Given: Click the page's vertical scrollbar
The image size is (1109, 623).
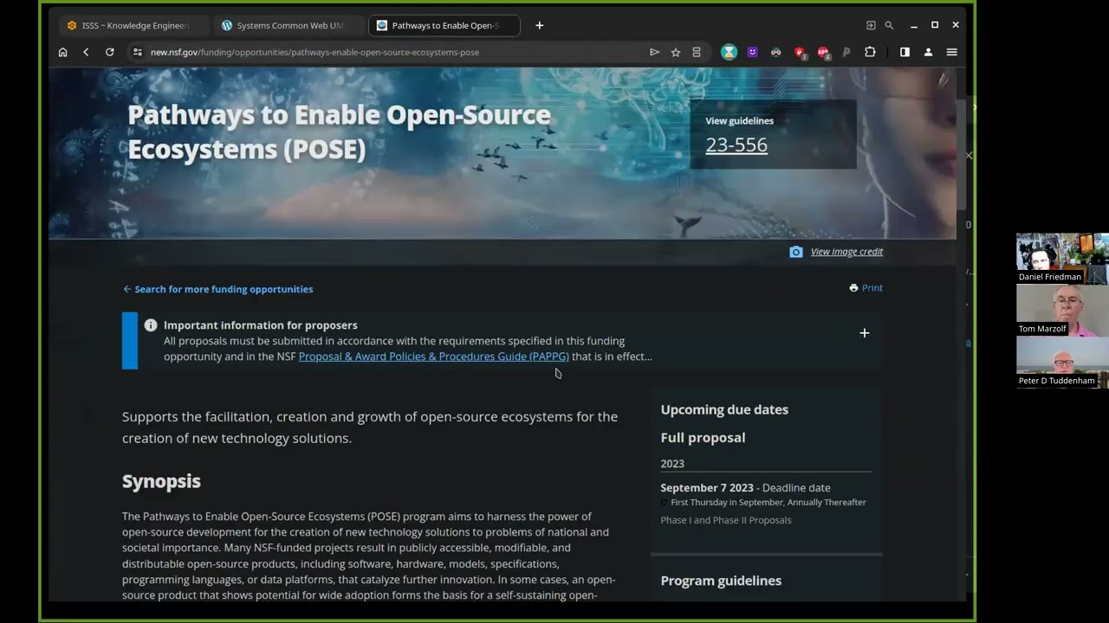Looking at the screenshot, I should [x=962, y=156].
